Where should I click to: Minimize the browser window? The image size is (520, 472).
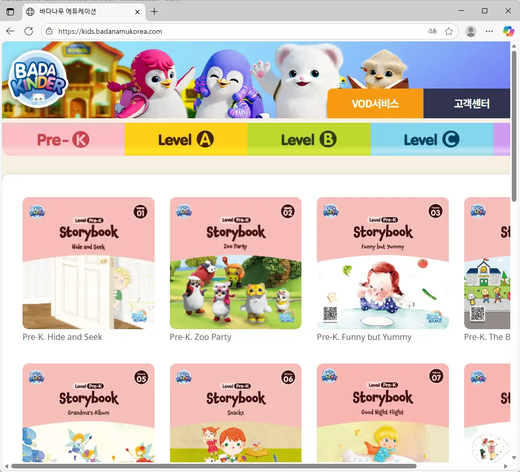coord(461,11)
